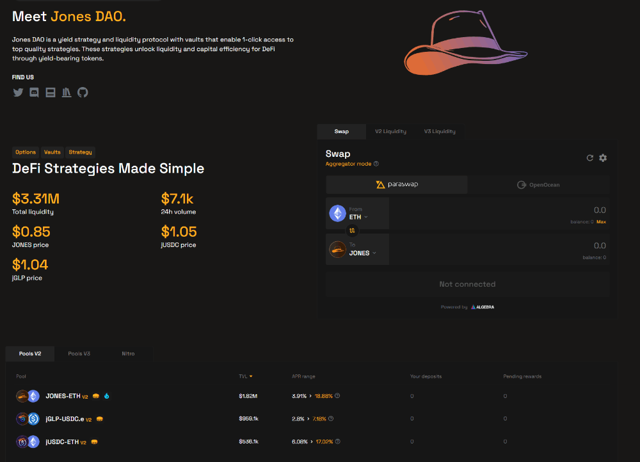Screen dimensions: 640x462
Task: Click the $7.1k 24h volume figure
Action: pyautogui.click(x=177, y=199)
